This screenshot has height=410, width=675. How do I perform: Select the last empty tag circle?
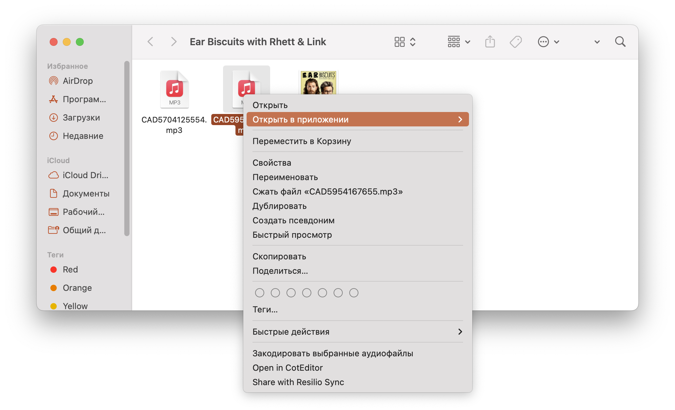pos(354,293)
